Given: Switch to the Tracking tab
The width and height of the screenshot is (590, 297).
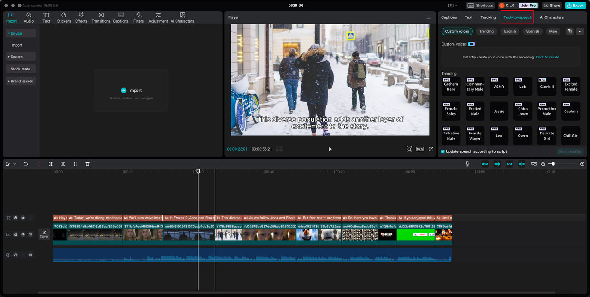Looking at the screenshot, I should coord(488,17).
